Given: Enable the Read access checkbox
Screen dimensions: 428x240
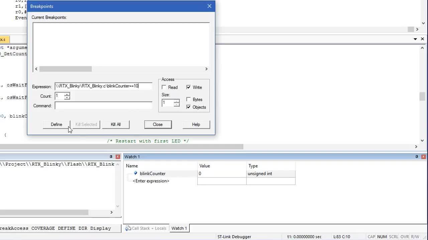Looking at the screenshot, I should [164, 87].
